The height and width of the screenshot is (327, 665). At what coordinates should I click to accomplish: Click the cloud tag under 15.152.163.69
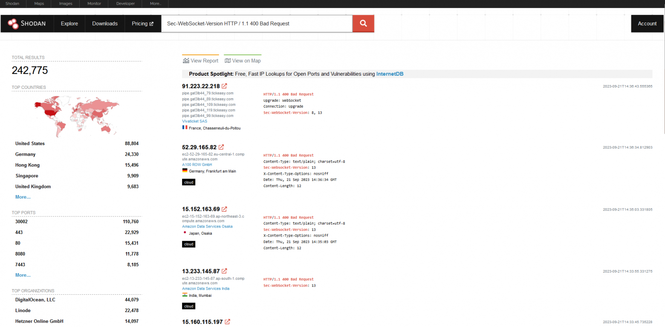[188, 244]
